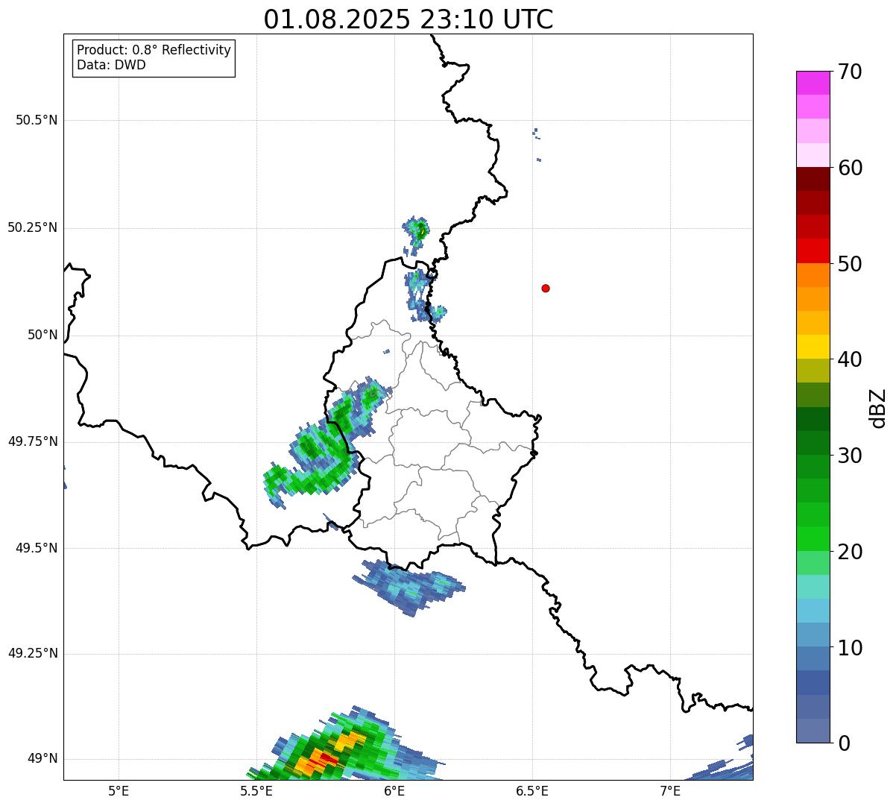The width and height of the screenshot is (896, 806).
Task: Click the '5°E' longitude label
Action: 119,790
